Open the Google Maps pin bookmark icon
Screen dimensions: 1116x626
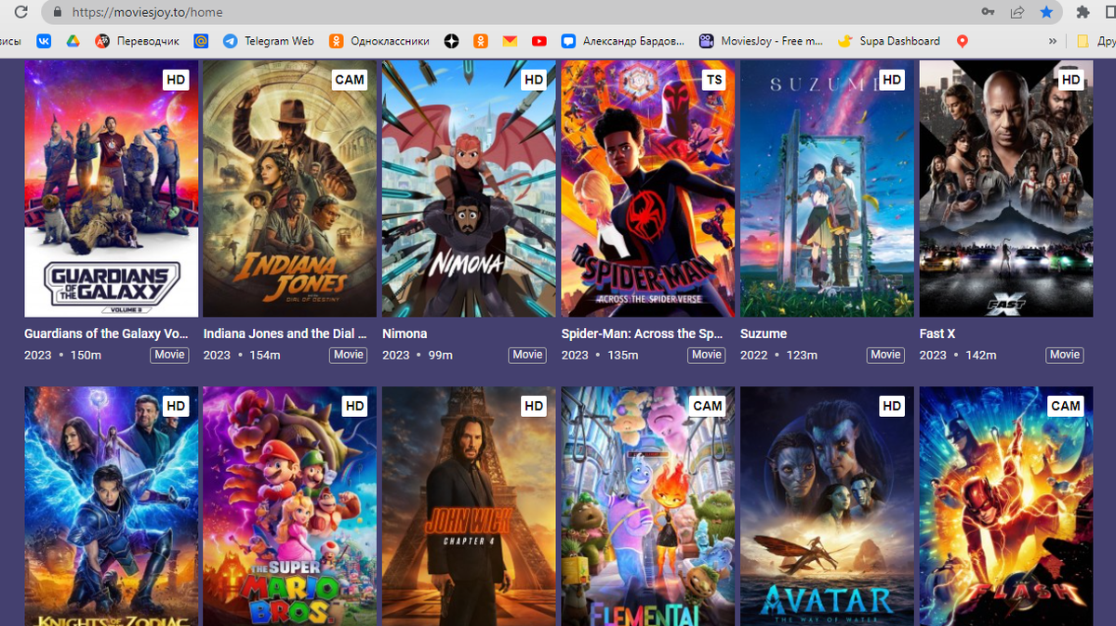click(963, 41)
